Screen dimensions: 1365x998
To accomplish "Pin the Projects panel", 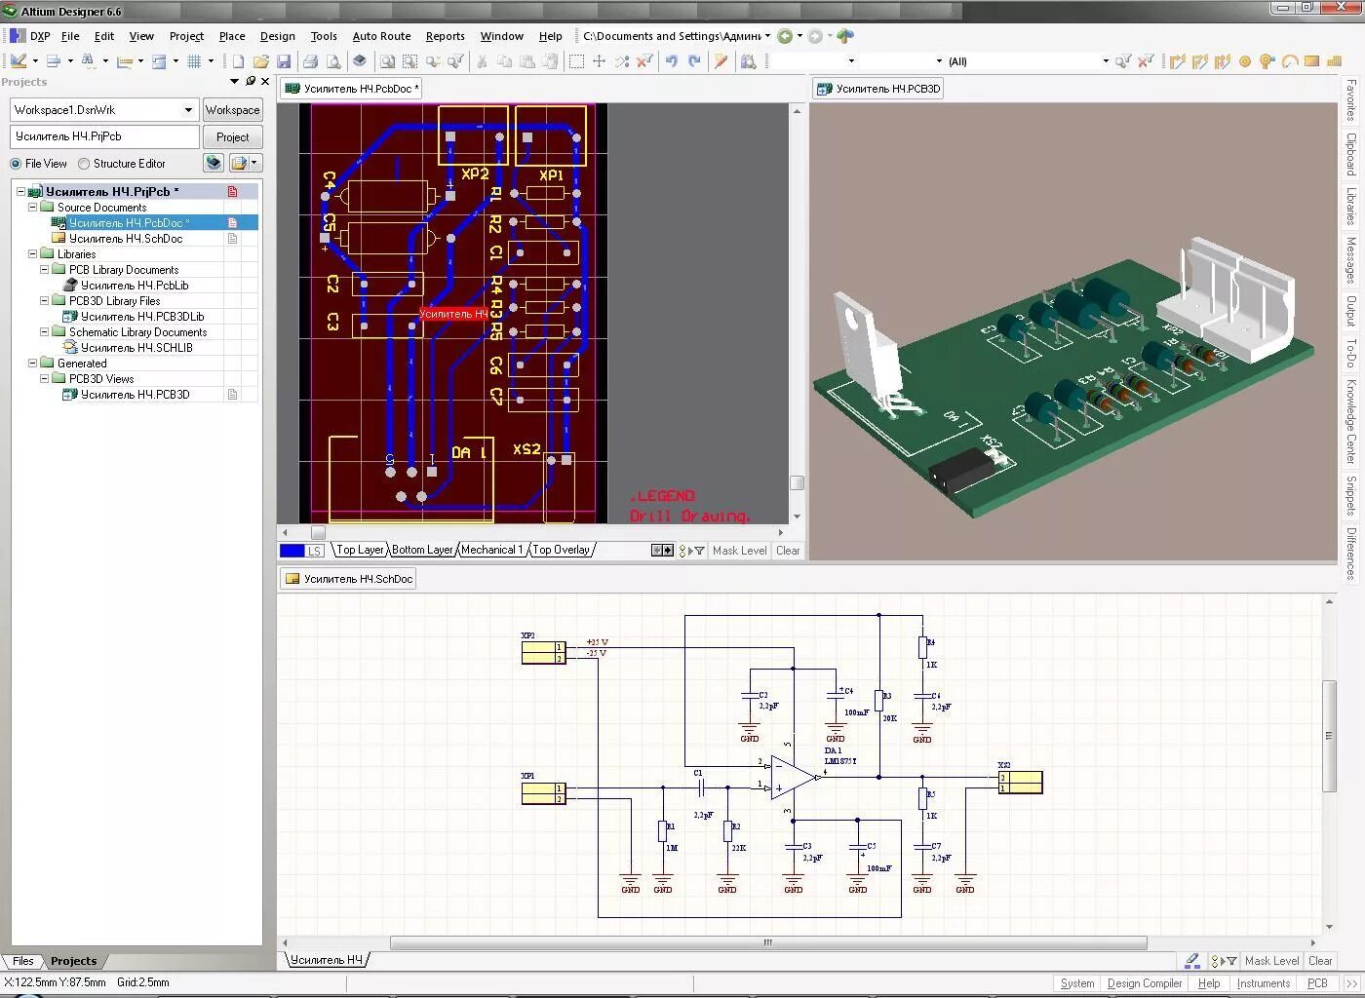I will coord(250,82).
